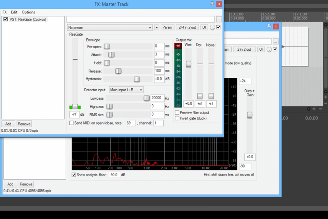
Task: Click the Release slider handle
Action: pos(118,71)
